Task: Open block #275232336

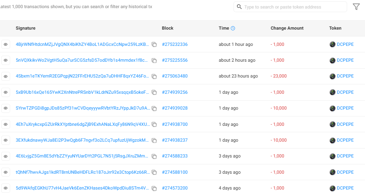Action: [x=175, y=44]
